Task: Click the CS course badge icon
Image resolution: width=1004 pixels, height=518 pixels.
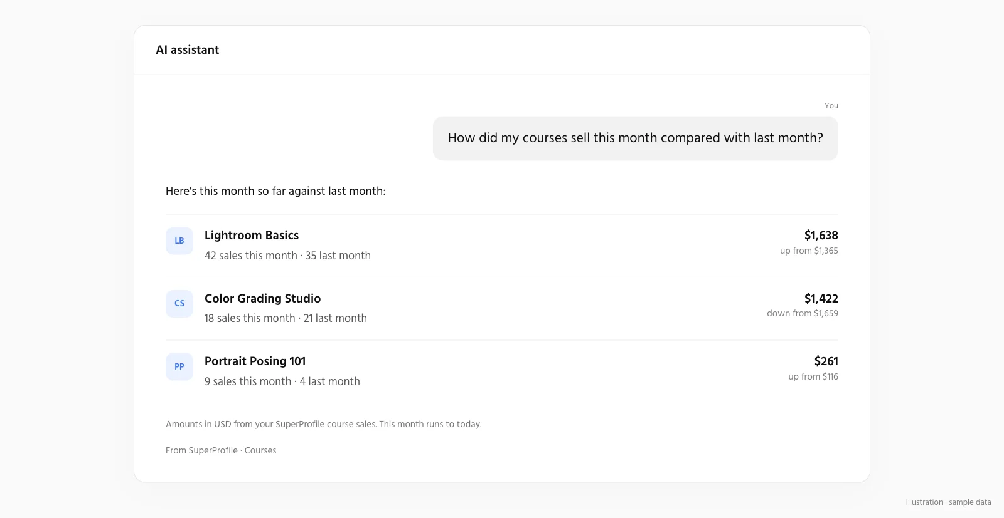Action: 179,304
